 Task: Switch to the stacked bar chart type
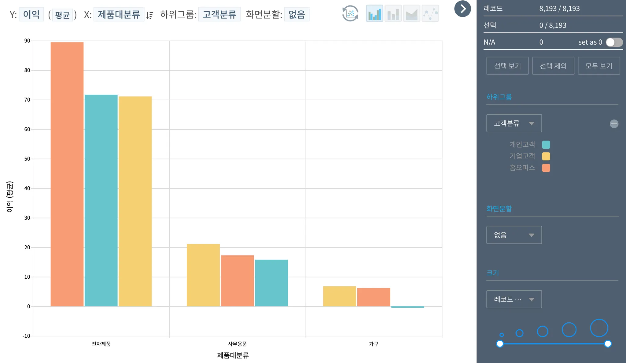(393, 14)
